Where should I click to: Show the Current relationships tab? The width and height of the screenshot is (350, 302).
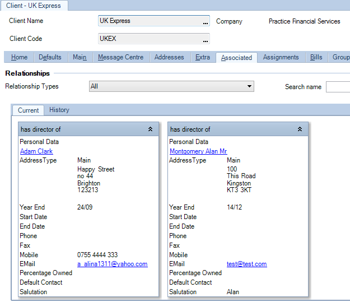pos(28,110)
